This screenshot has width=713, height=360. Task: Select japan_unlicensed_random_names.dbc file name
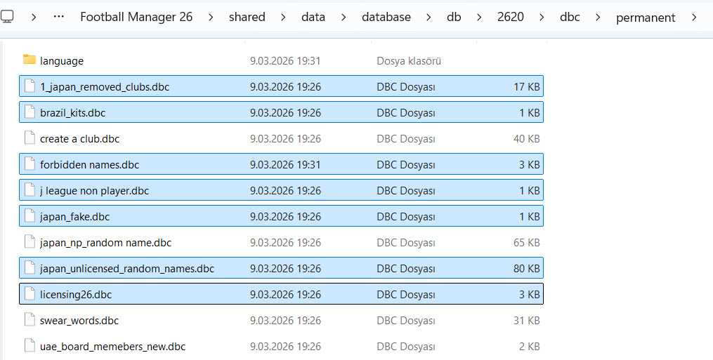(127, 268)
